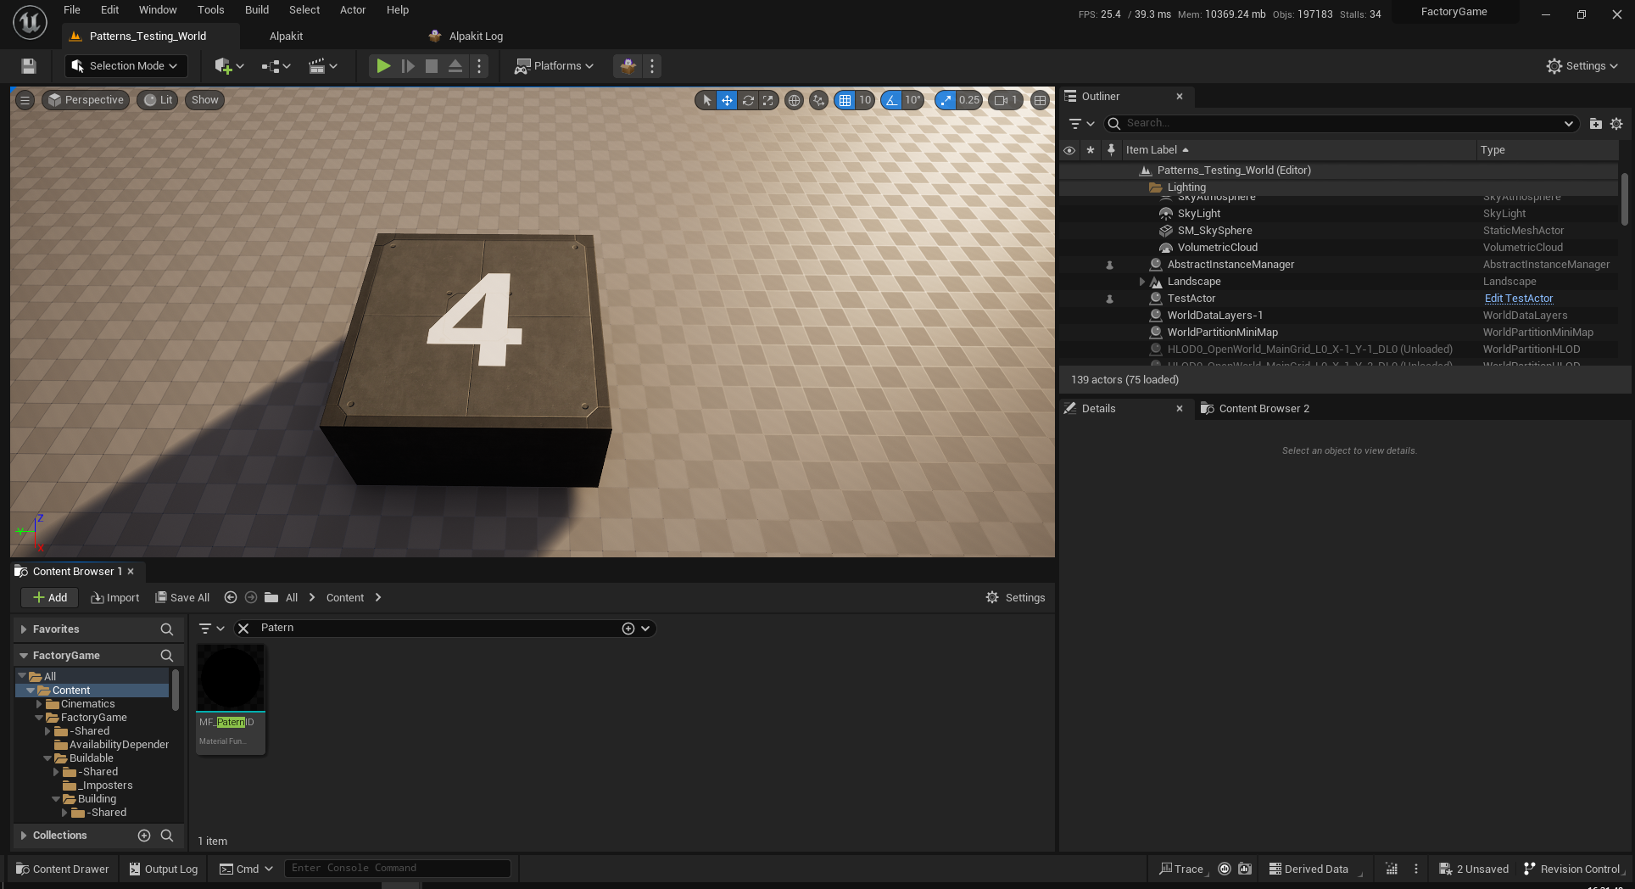Go back in Content Browser history
The image size is (1635, 889).
click(231, 598)
